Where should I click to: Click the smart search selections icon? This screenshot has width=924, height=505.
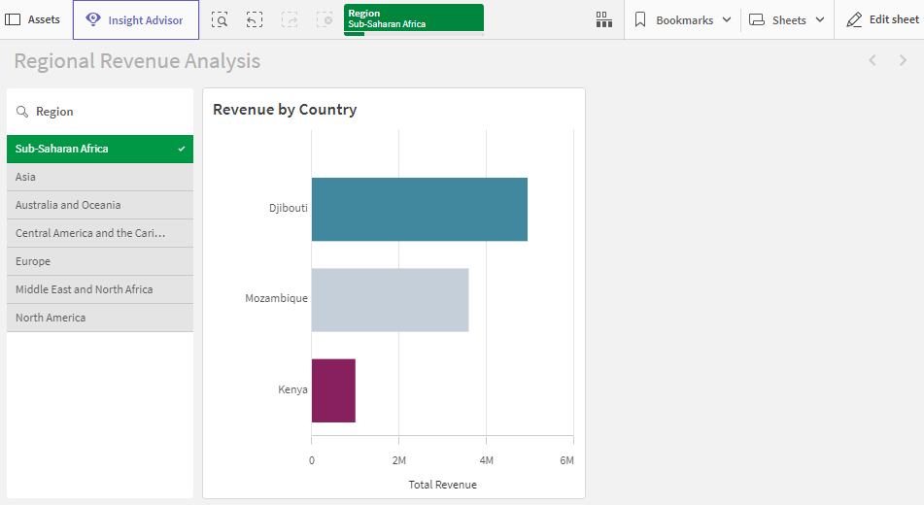[x=220, y=19]
